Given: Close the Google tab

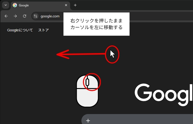Looking at the screenshot, I should (x=66, y=5).
